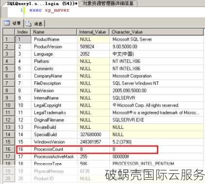Select the Platform name cell
The image size is (205, 184).
(x=54, y=61)
